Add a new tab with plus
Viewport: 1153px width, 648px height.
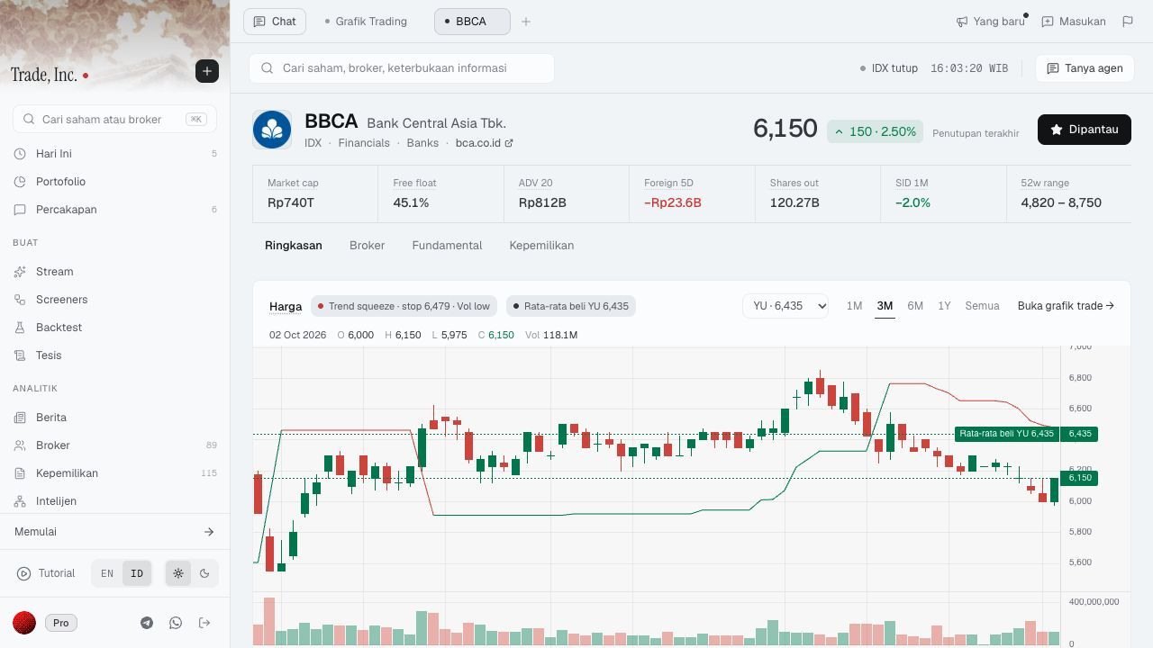[x=526, y=22]
